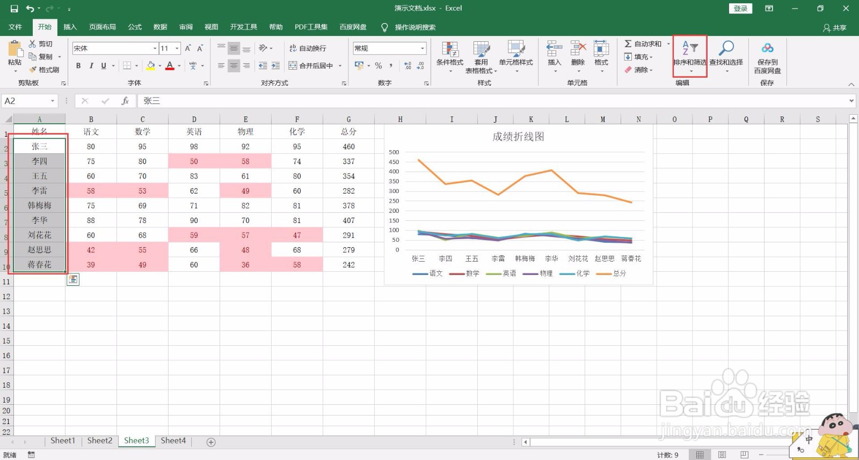Screen dimensions: 859x460
Task: Click the Paste clipboard icon
Action: tap(15, 49)
